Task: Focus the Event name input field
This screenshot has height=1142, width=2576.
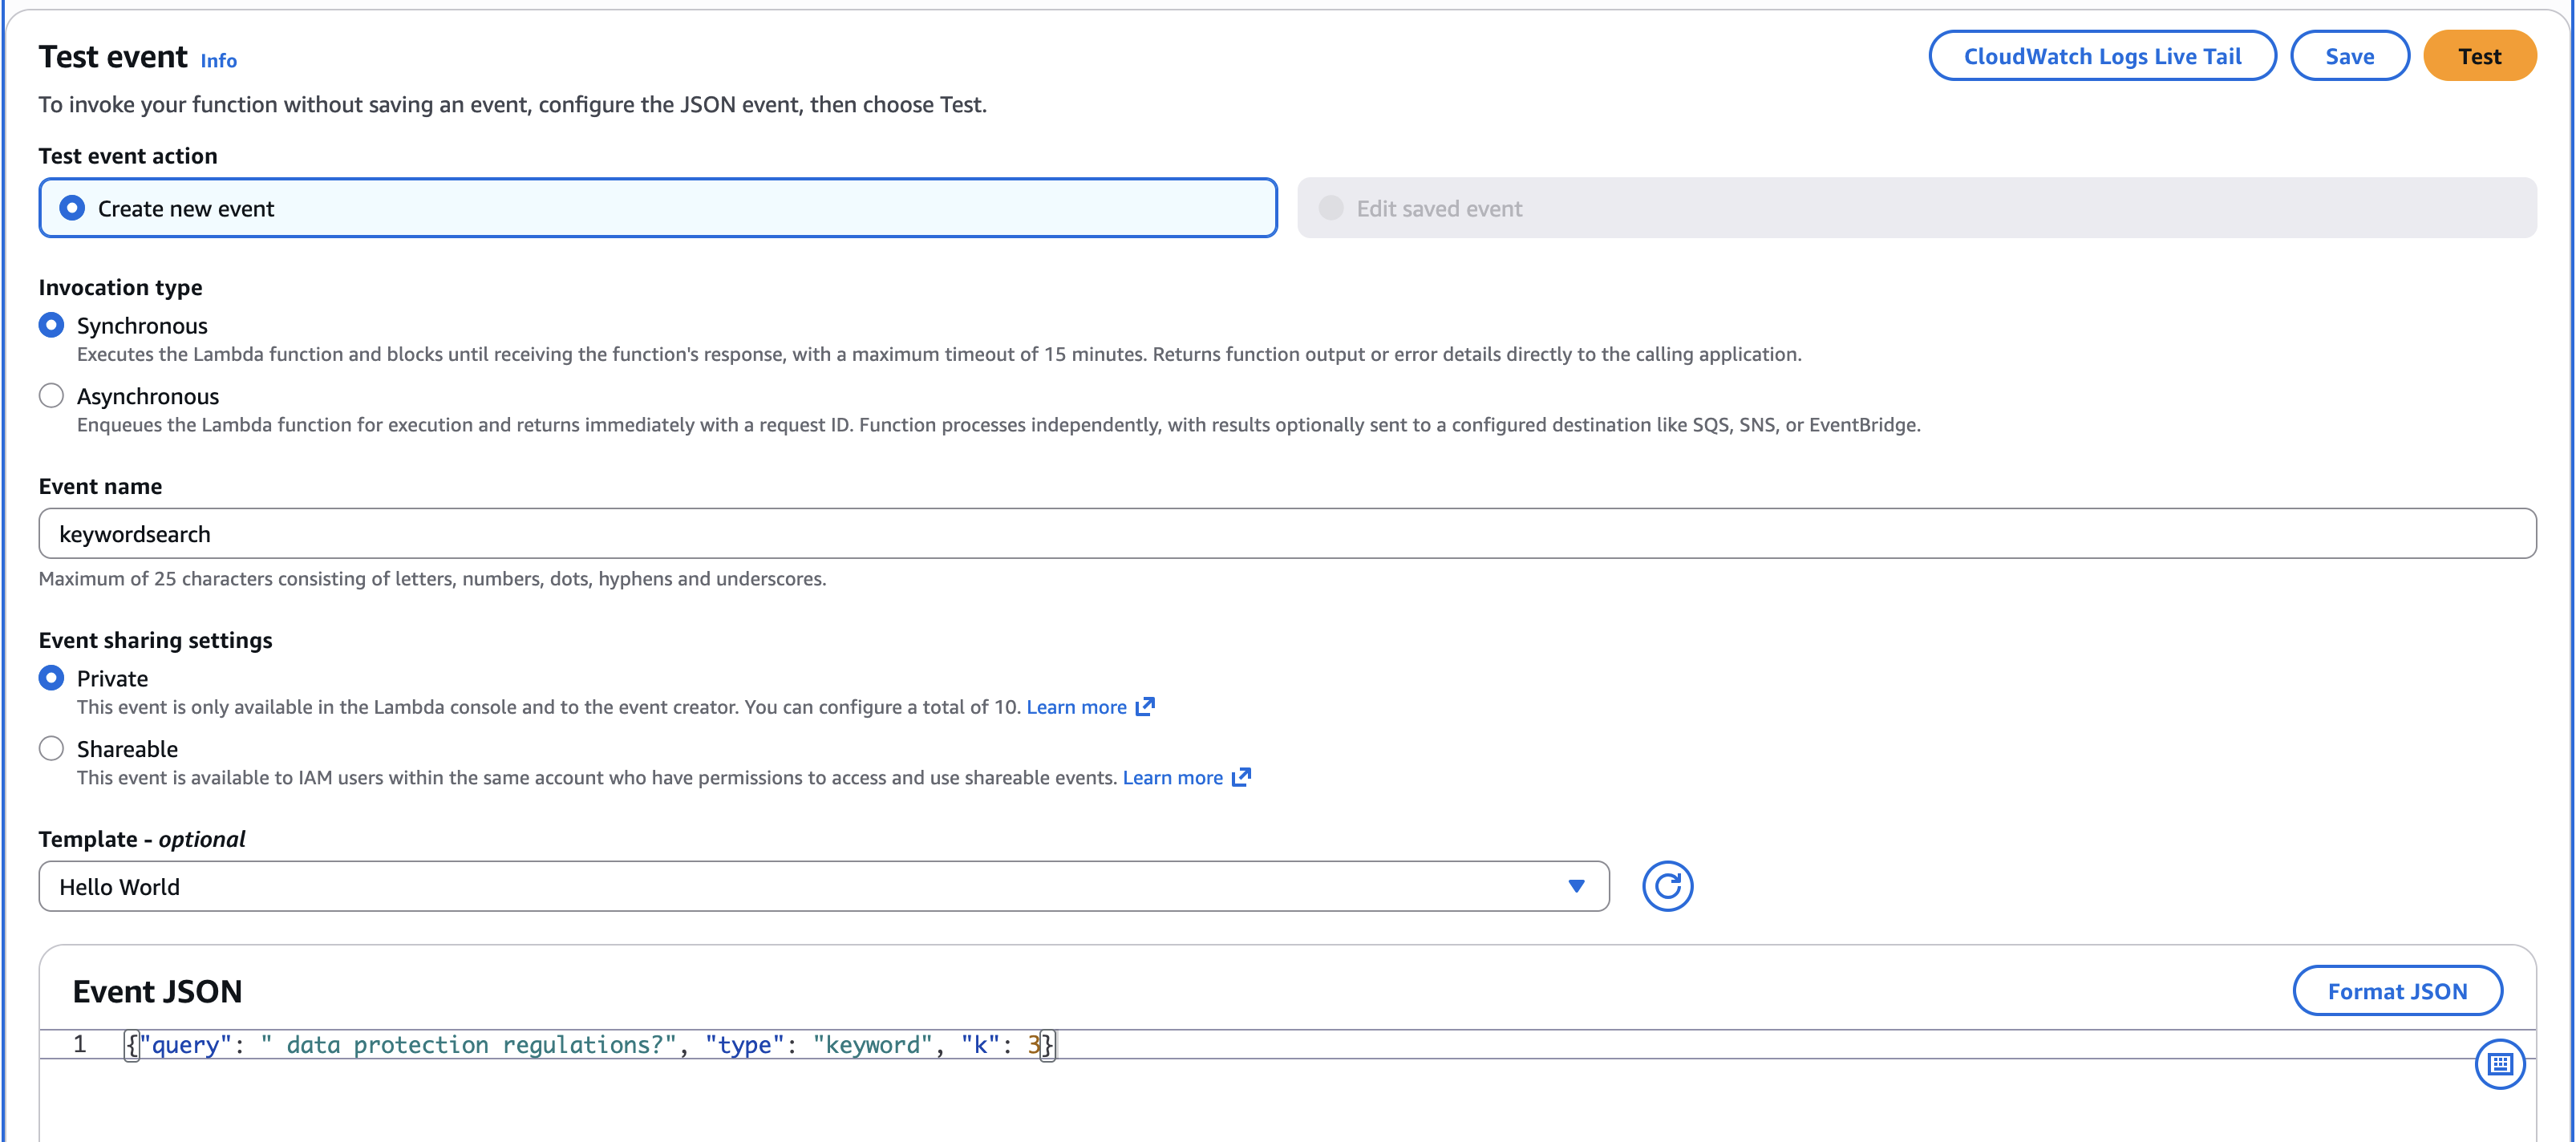Action: [1287, 534]
